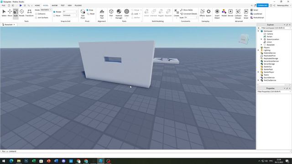Screen dimensions: 292x164
Task: Click the Undo arrow in quick toolbar
Action: point(29,5)
